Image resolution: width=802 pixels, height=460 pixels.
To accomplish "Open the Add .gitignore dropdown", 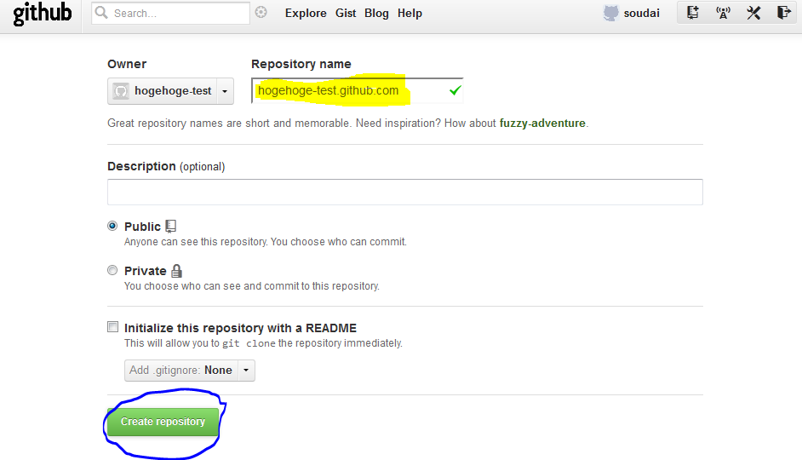I will [190, 371].
